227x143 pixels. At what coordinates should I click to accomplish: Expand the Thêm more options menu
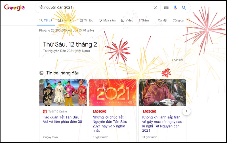coord(144,20)
